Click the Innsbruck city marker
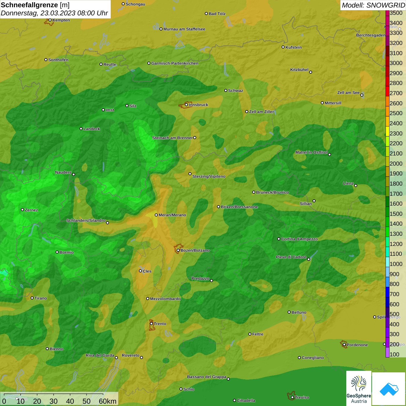This screenshot has height=406, width=406. 186,105
